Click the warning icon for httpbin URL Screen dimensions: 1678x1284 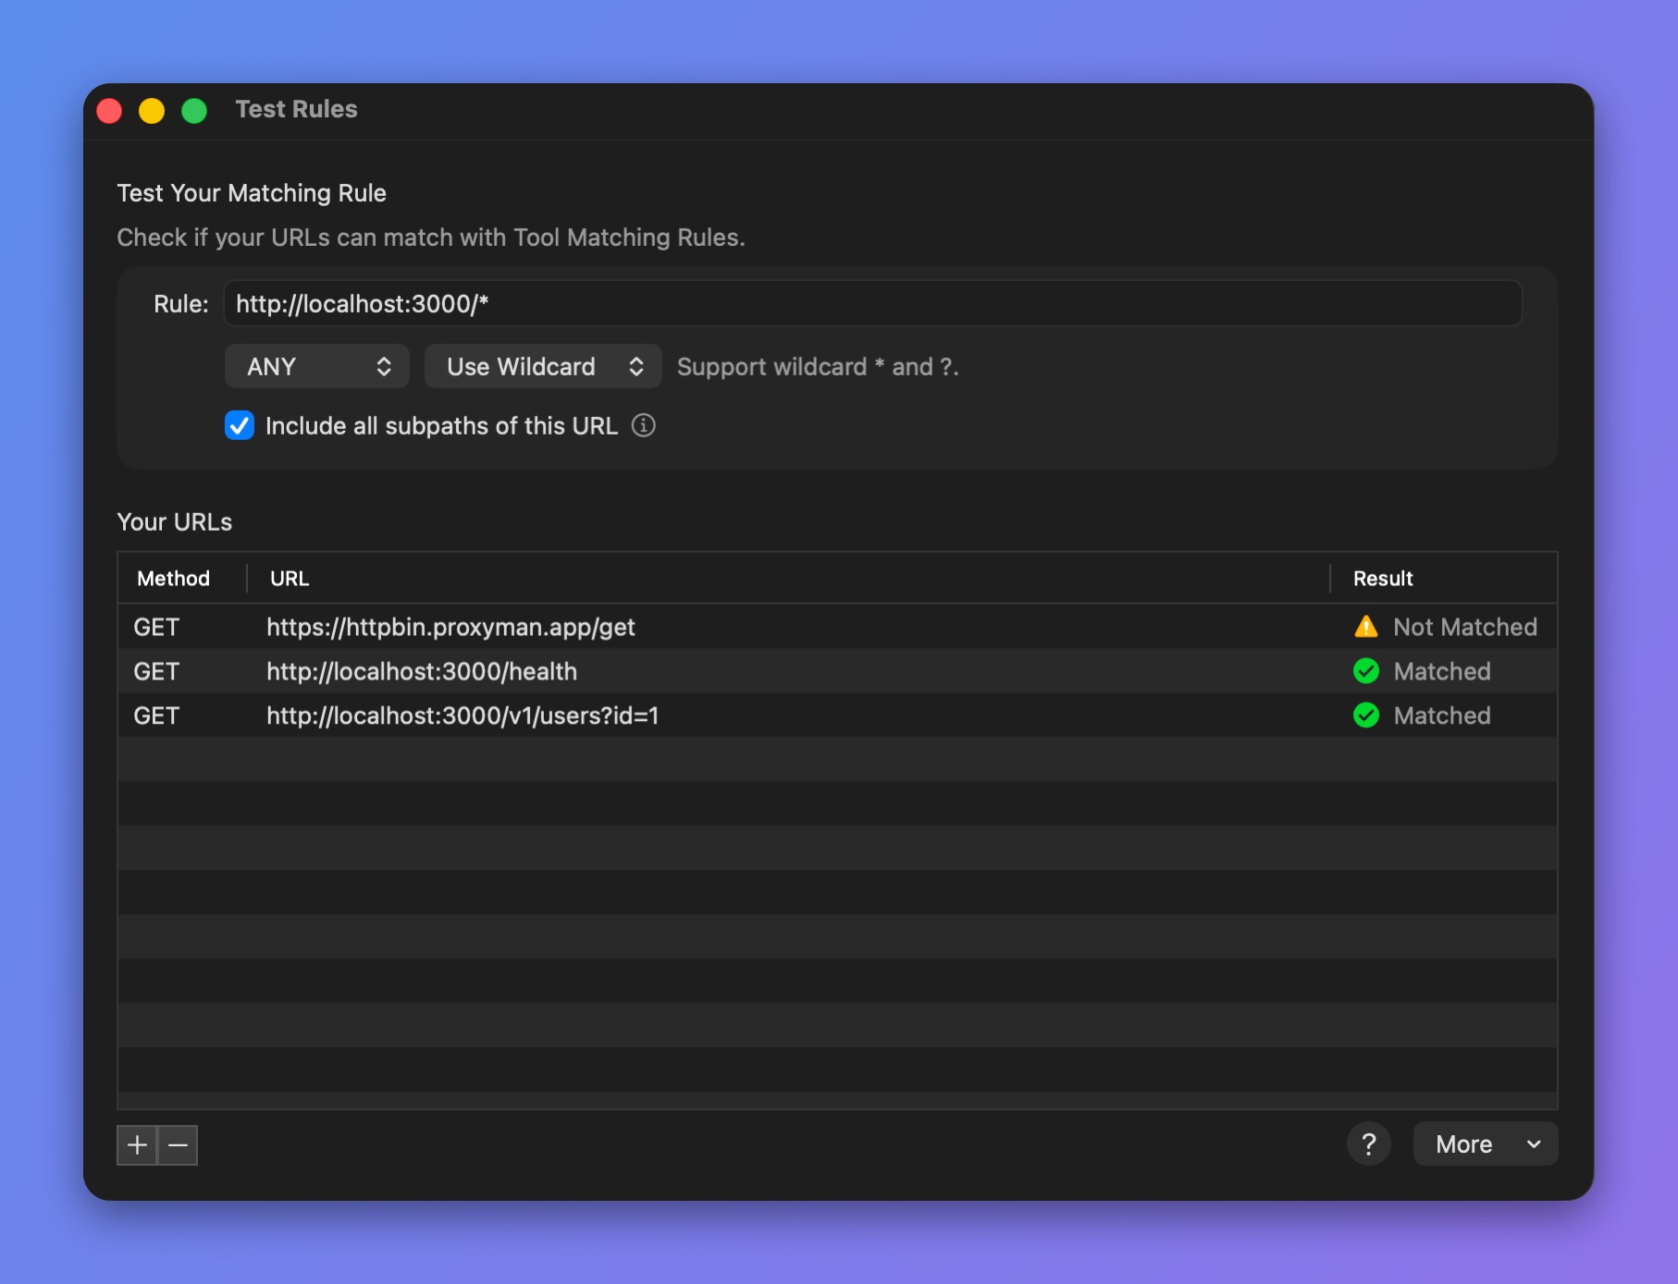pyautogui.click(x=1366, y=627)
